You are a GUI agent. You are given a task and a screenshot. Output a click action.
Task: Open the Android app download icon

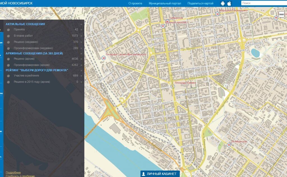click(x=223, y=3)
